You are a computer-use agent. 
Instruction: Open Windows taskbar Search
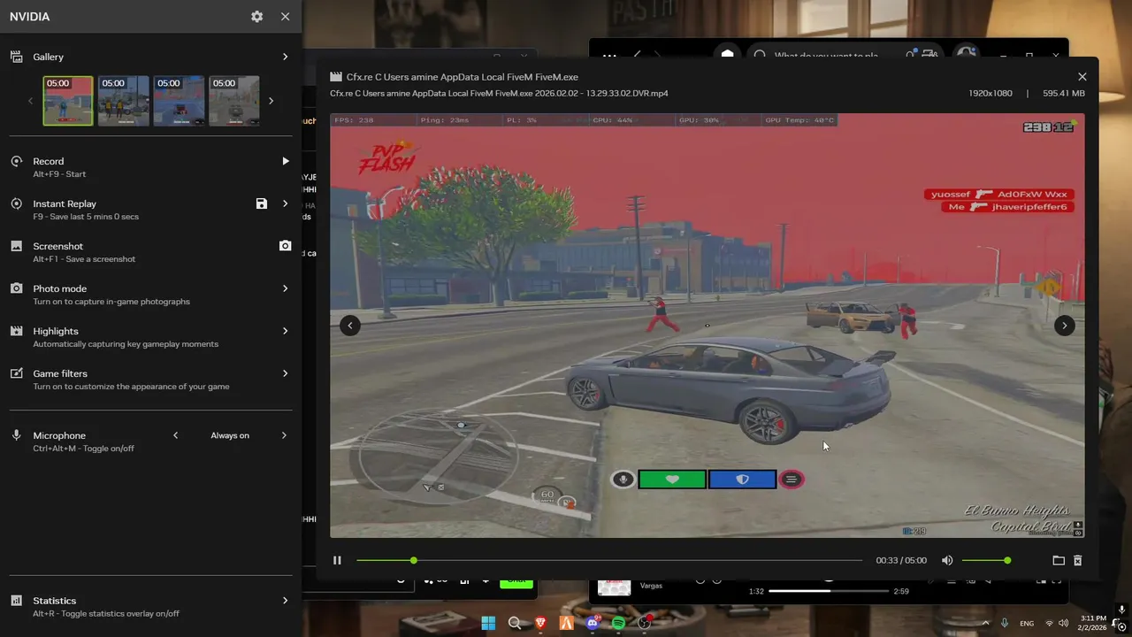[x=515, y=623]
